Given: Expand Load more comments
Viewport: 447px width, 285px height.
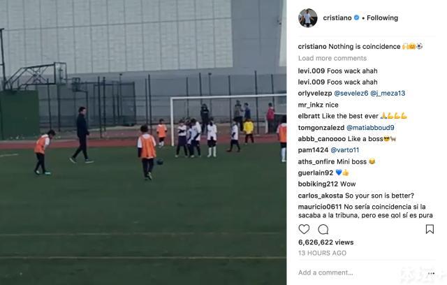Looking at the screenshot, I should pos(332,58).
